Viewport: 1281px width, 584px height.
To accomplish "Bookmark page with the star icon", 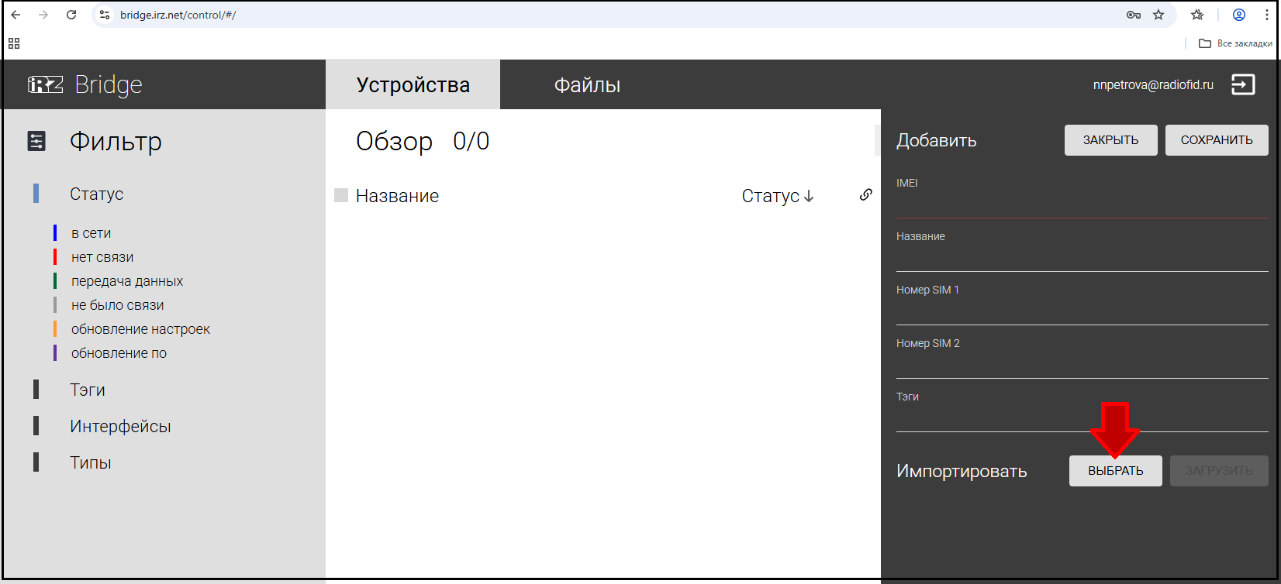I will point(1158,15).
